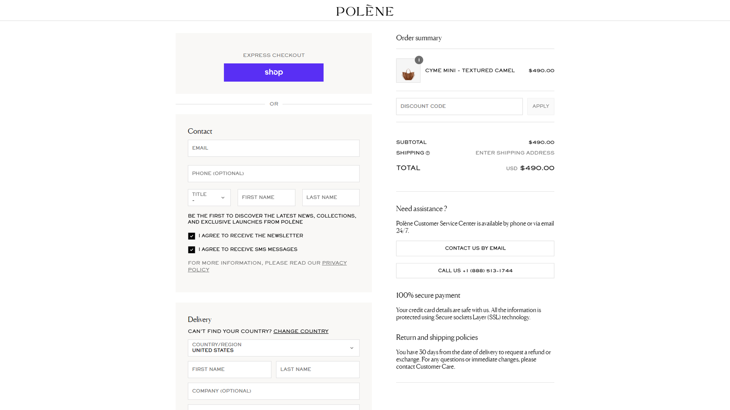Uncheck the newsletter agreement checkbox
This screenshot has height=410, width=730.
[192, 236]
